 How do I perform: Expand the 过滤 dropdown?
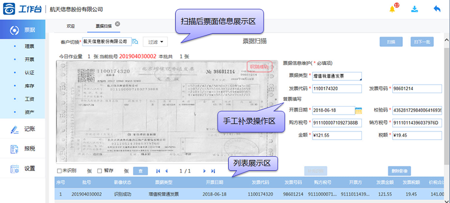coord(155,42)
